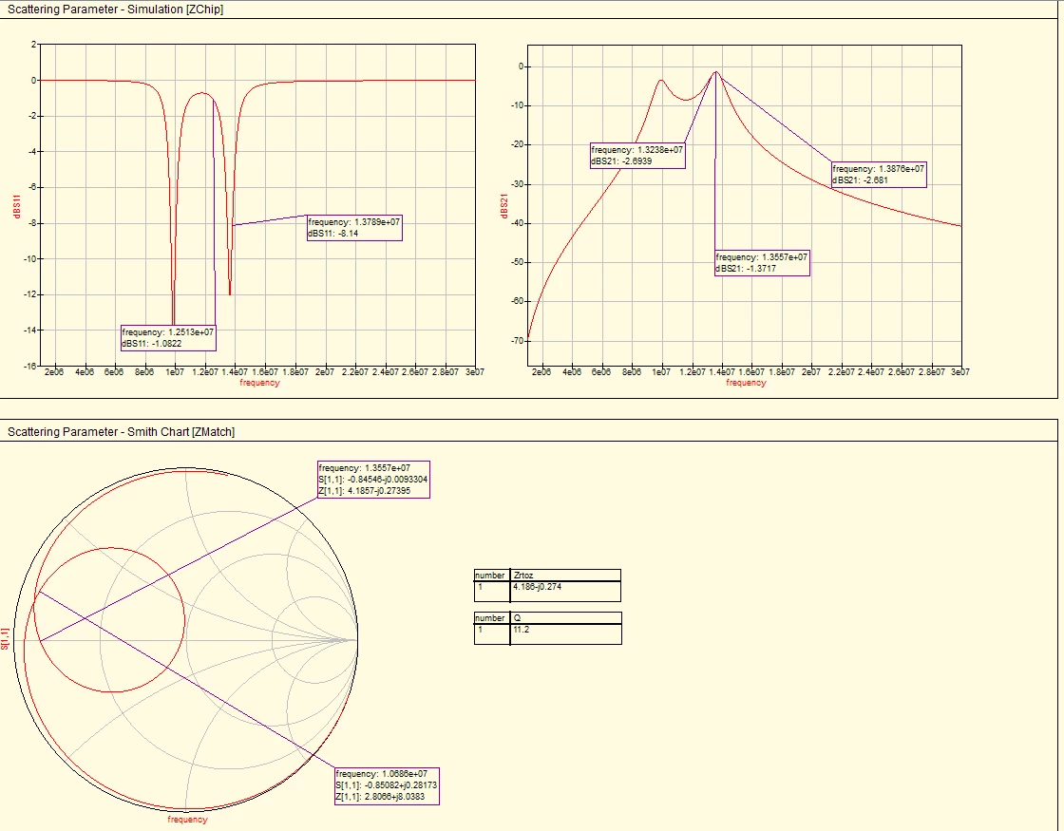Screen dimensions: 1064x831
Task: Click the 'number' header in Zrtoz table
Action: [x=491, y=576]
